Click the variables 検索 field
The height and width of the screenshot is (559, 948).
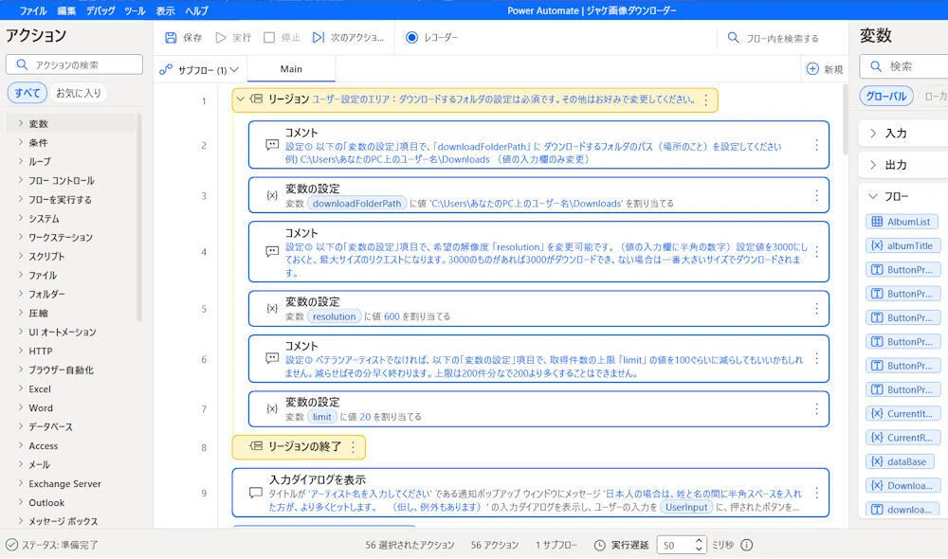point(903,66)
